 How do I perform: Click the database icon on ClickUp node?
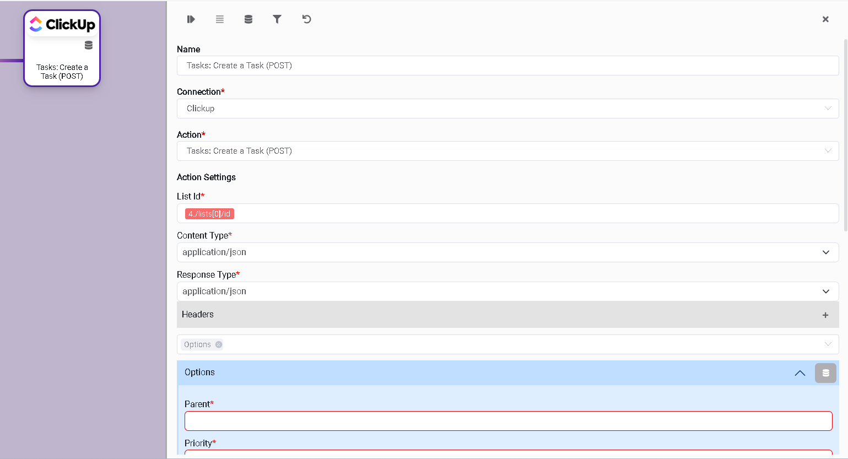tap(89, 45)
